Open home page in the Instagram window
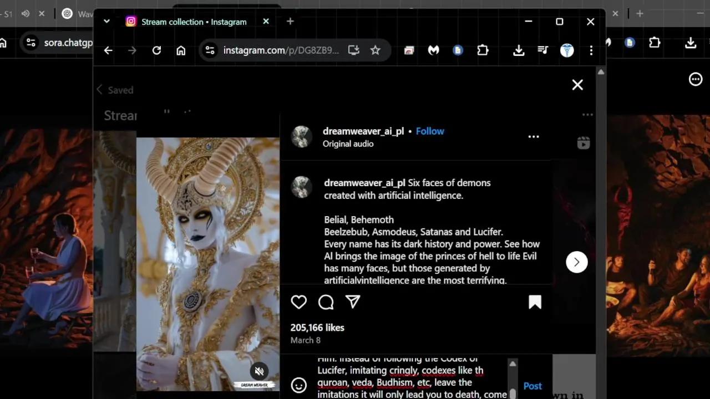This screenshot has width=710, height=399. click(x=181, y=50)
